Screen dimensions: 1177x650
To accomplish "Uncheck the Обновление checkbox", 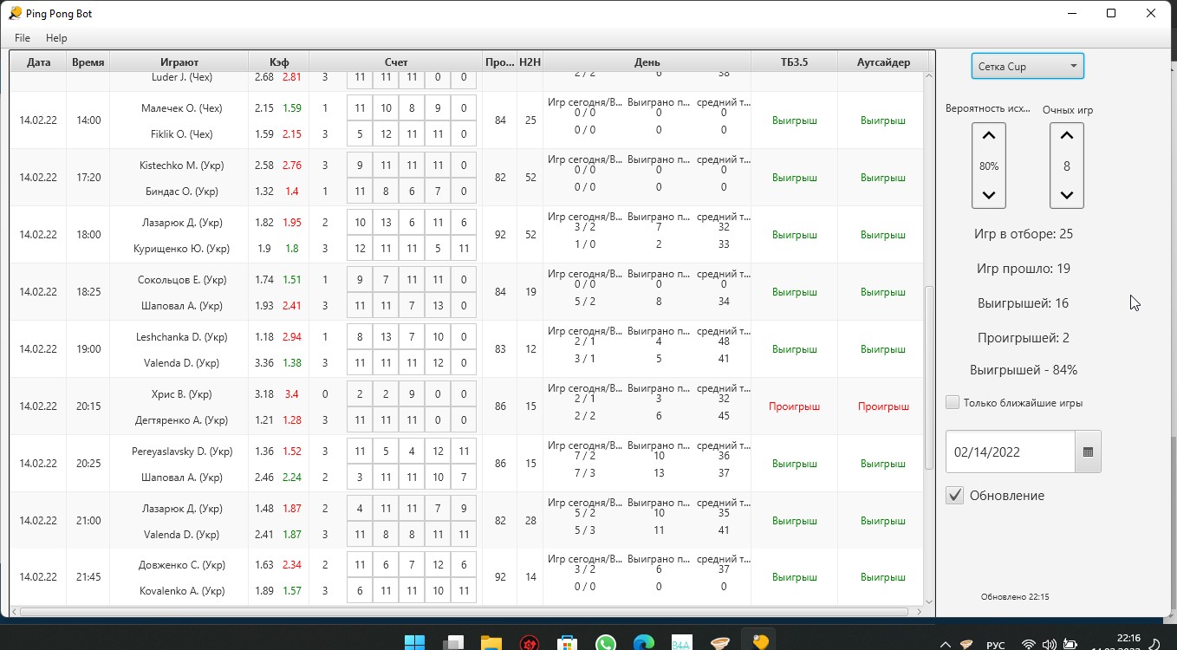I will click(954, 495).
